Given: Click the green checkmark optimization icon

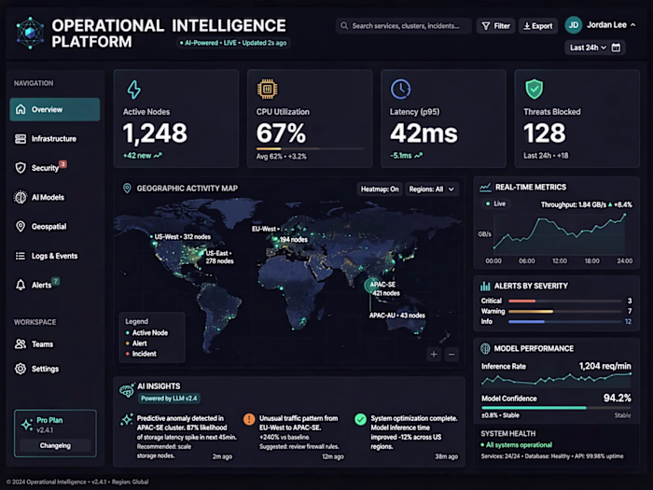Looking at the screenshot, I should [360, 419].
